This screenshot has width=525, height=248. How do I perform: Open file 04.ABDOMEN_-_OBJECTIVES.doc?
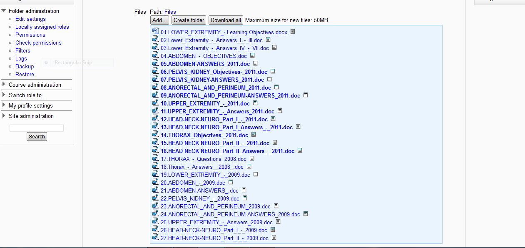click(x=204, y=56)
